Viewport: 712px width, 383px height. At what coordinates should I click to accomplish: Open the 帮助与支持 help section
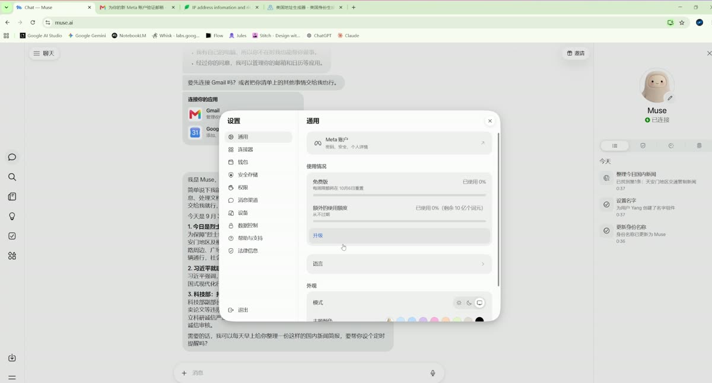point(258,238)
